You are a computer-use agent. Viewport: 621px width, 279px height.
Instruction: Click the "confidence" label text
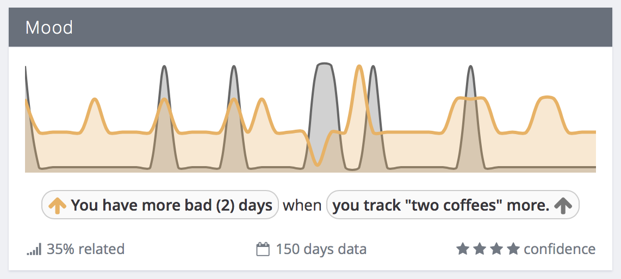click(x=560, y=249)
